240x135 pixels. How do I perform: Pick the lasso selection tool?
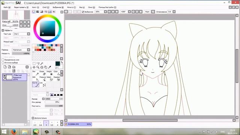(x=38, y=63)
